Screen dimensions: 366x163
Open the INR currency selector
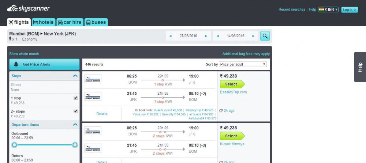pyautogui.click(x=328, y=10)
